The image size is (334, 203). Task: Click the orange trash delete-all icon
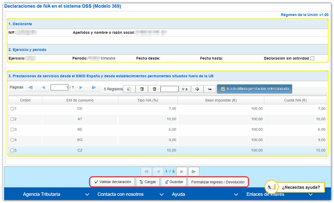[154, 89]
